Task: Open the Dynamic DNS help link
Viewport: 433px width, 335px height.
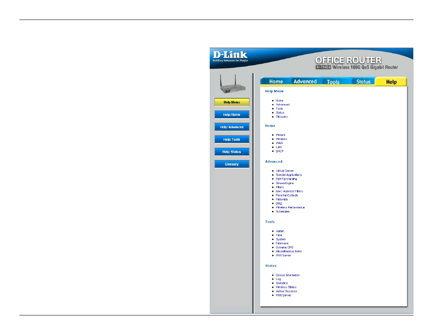Action: coord(285,247)
